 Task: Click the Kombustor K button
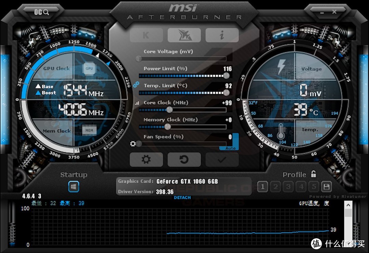(146, 35)
